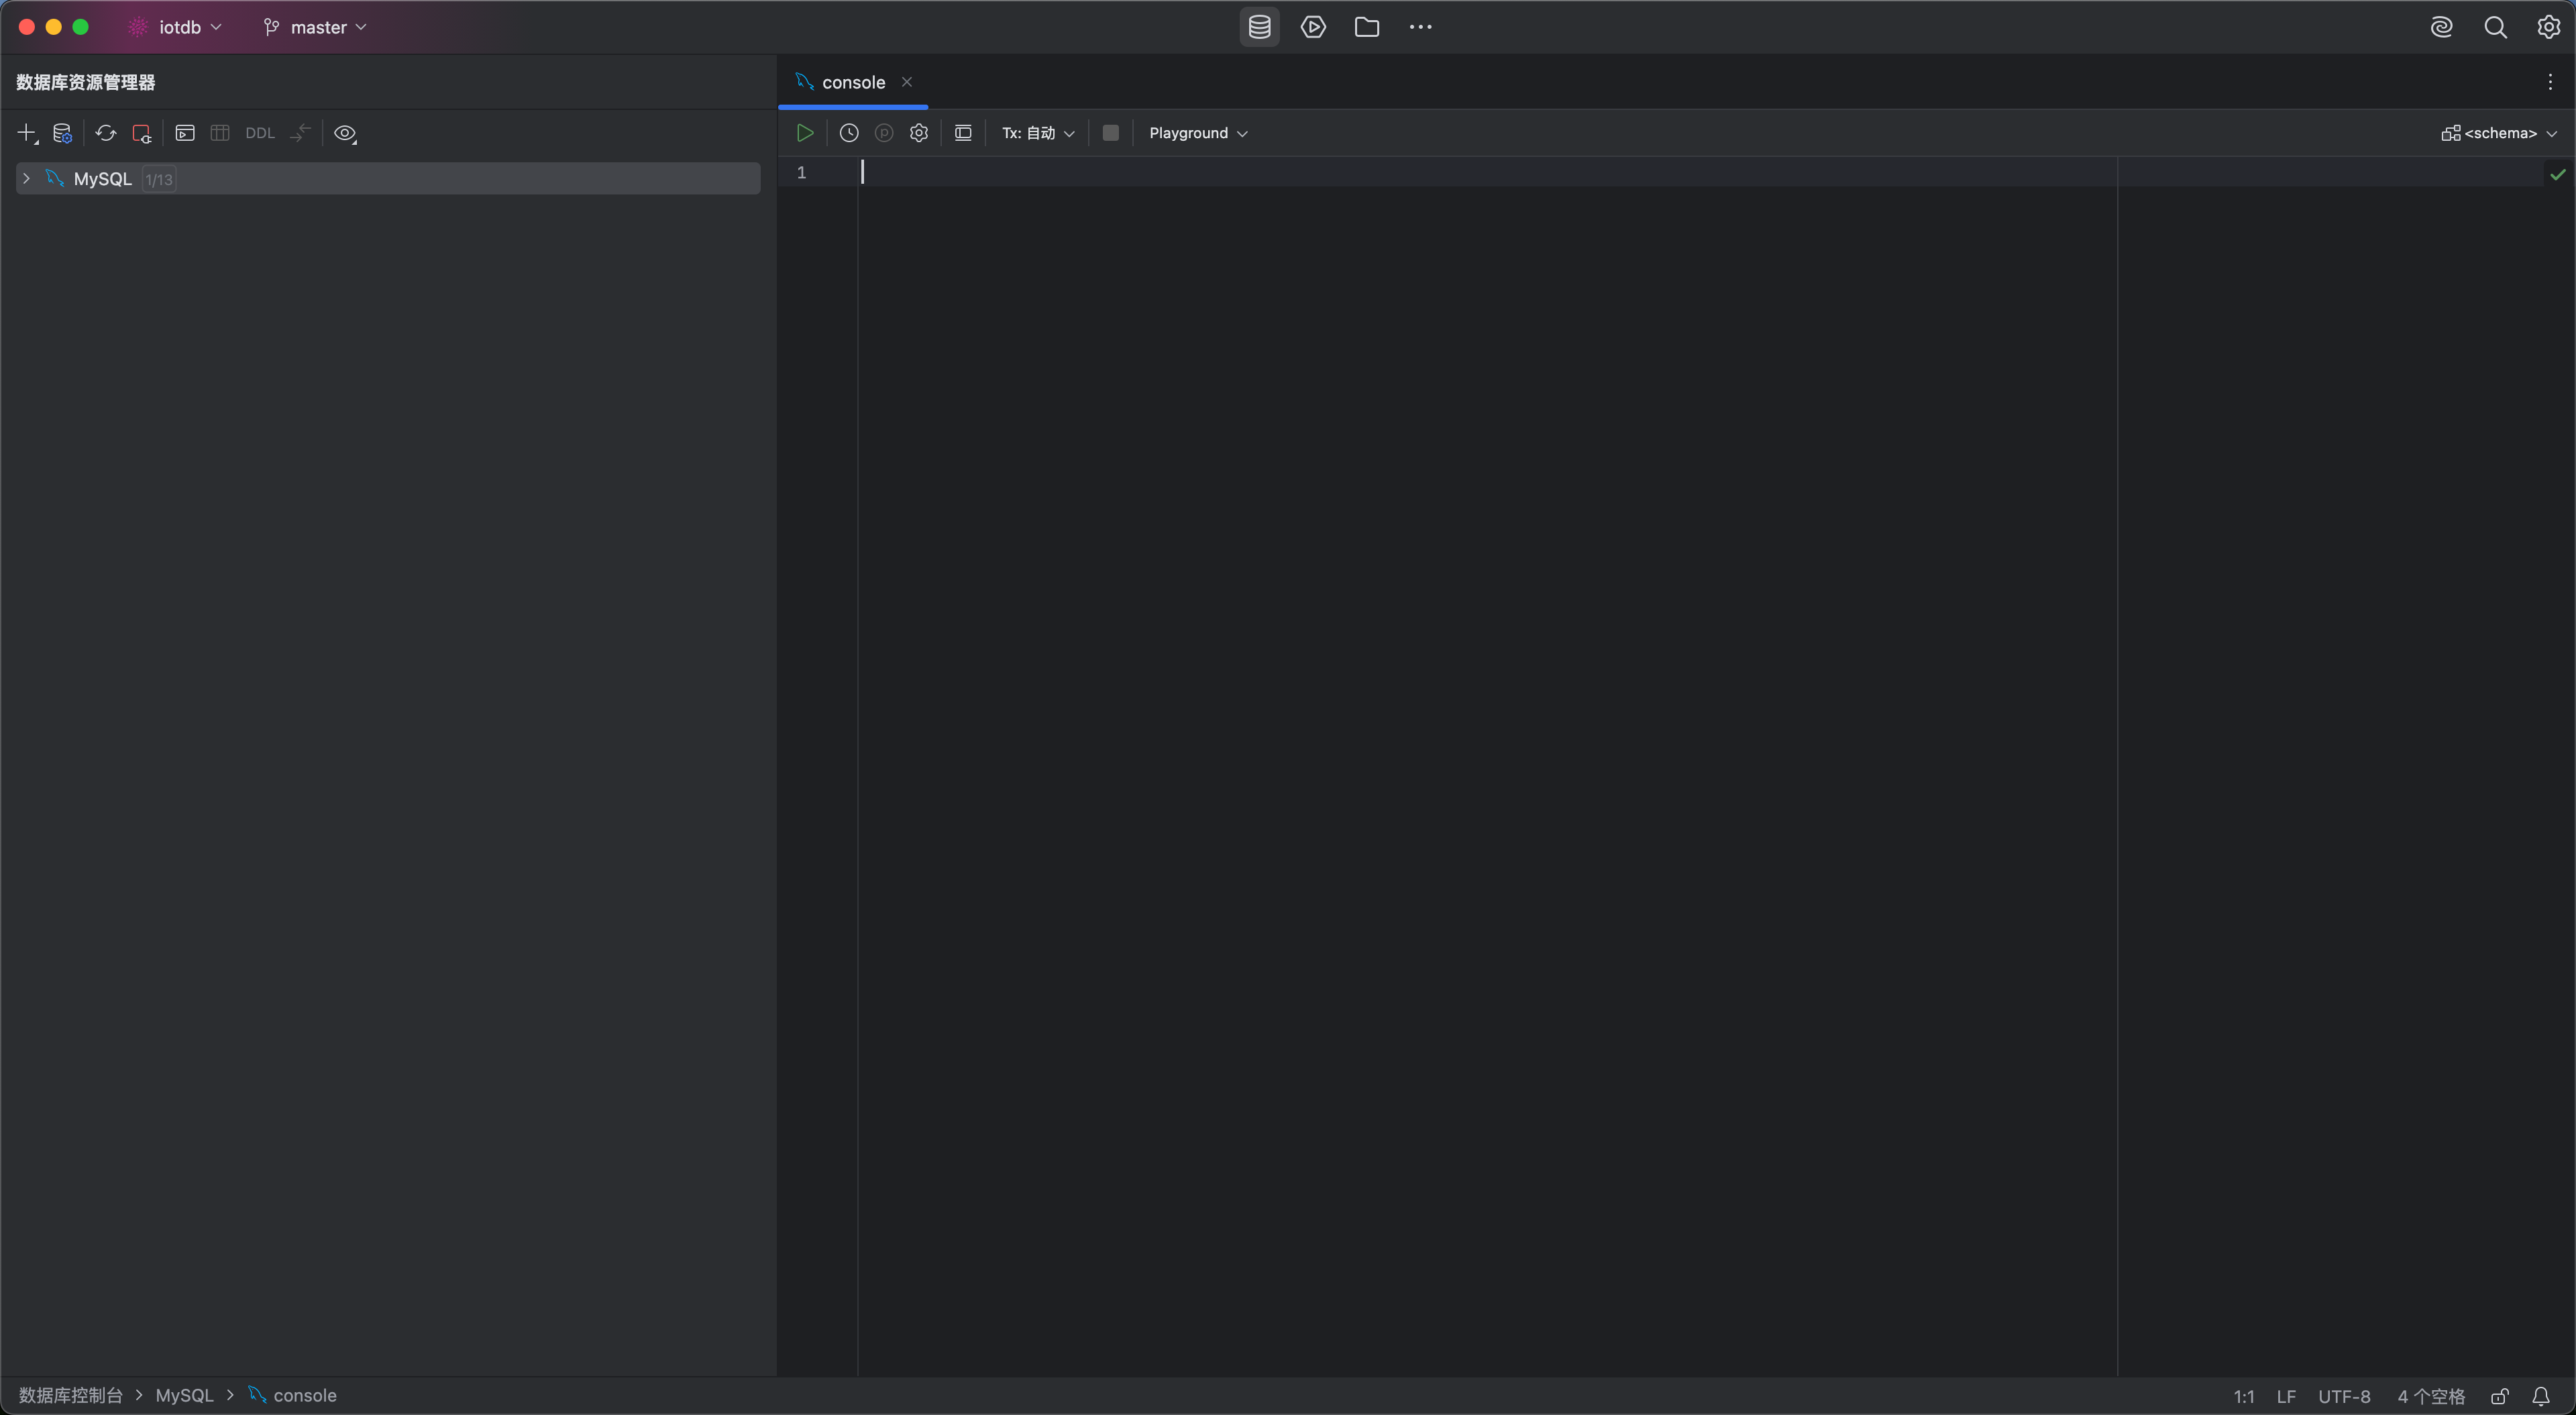The height and width of the screenshot is (1415, 2576).
Task: Click the MySQL breadcrumb in status bar
Action: [x=184, y=1396]
